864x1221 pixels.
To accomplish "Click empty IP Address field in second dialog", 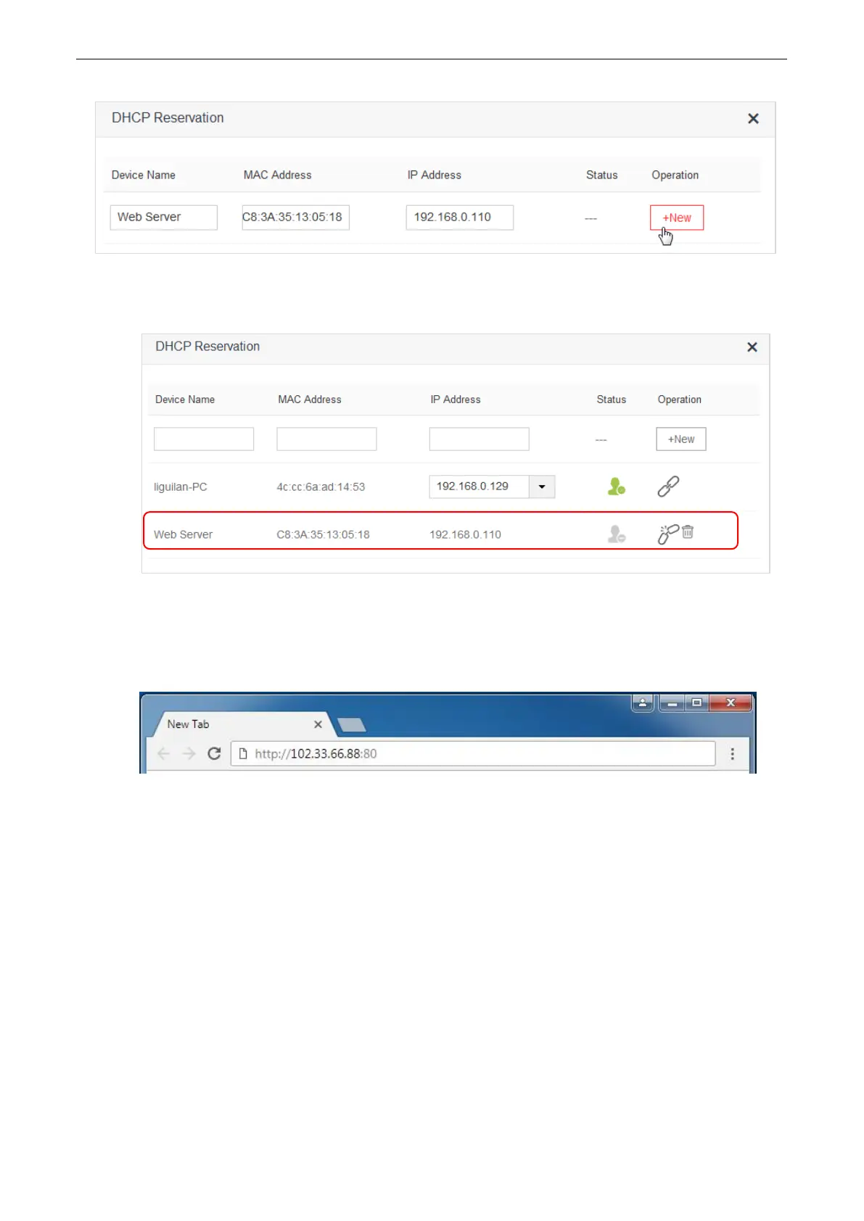I will (x=479, y=439).
